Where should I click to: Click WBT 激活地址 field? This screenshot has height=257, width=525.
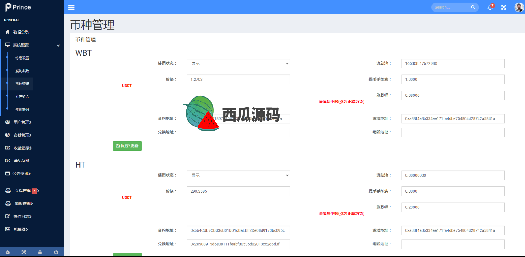[453, 119]
